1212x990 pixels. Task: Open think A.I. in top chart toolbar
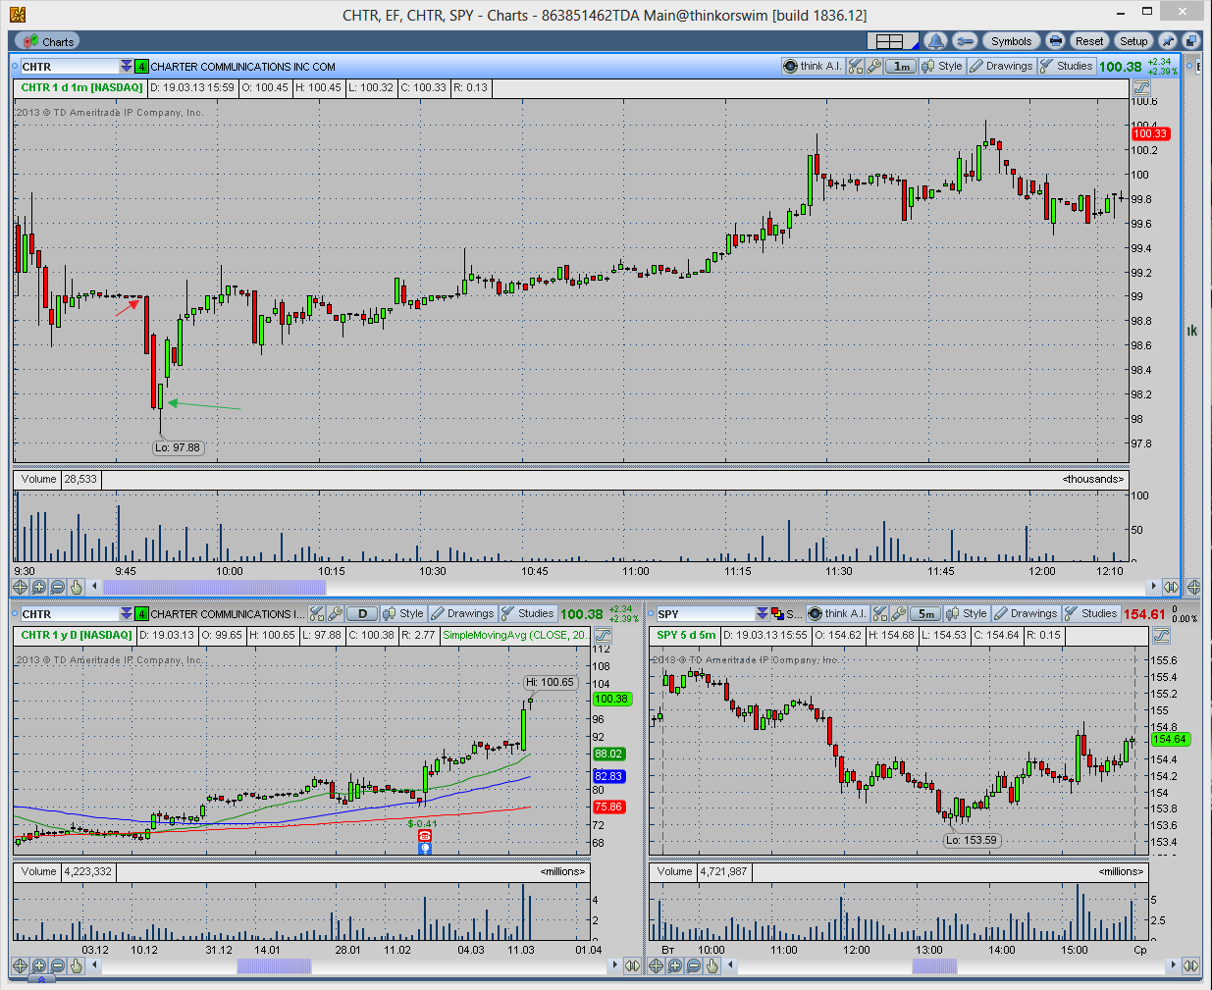point(813,66)
